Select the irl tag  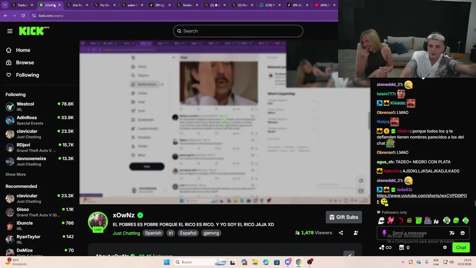tap(171, 233)
